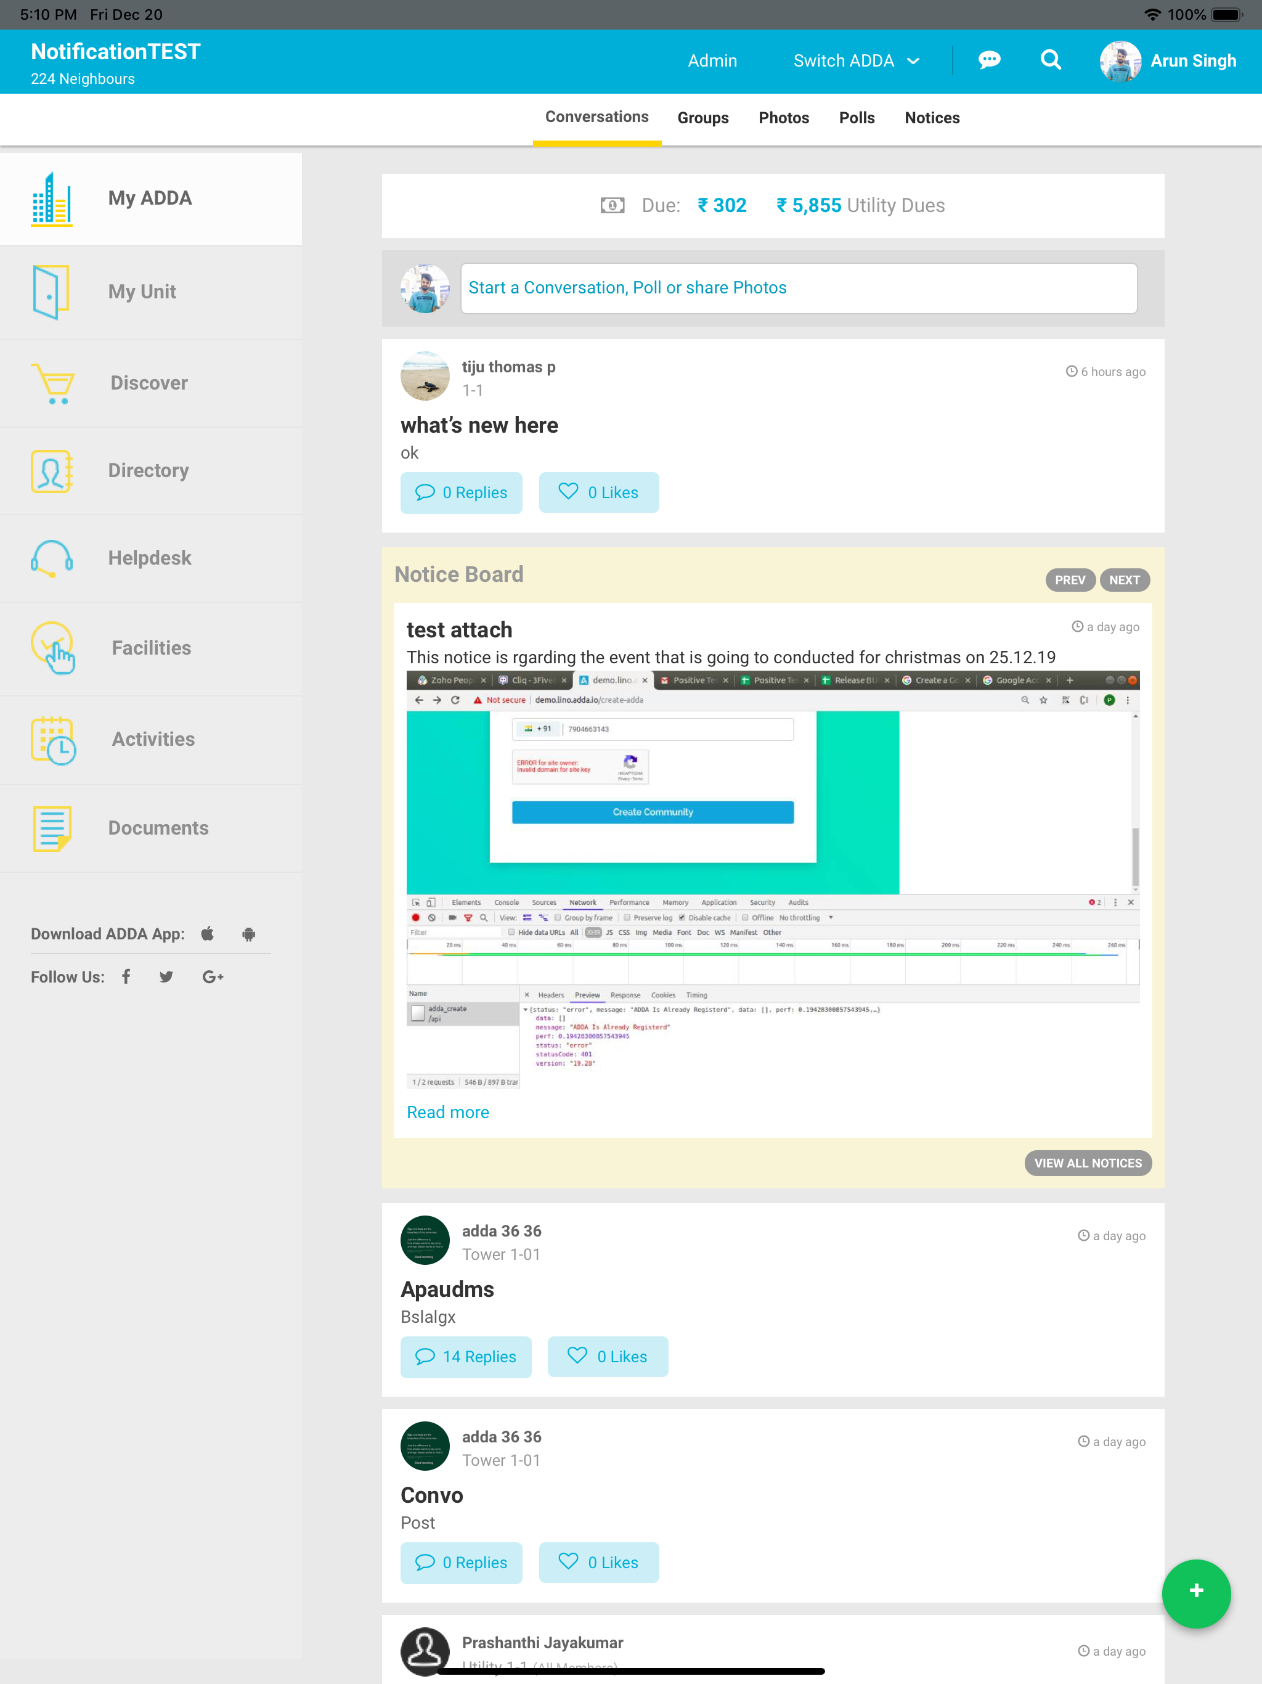
Task: Open the Convo post title
Action: point(431,1495)
